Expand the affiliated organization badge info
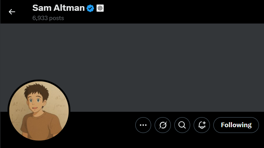This screenshot has height=148, width=264. (x=100, y=8)
